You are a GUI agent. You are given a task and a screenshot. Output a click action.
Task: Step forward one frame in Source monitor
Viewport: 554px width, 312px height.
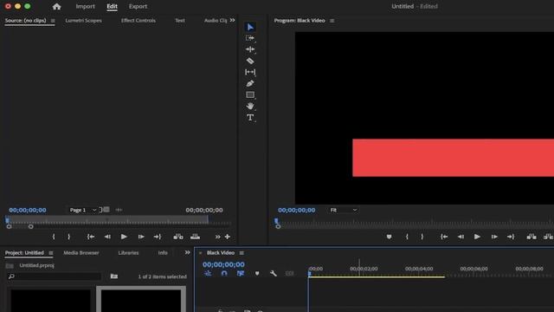coord(141,237)
